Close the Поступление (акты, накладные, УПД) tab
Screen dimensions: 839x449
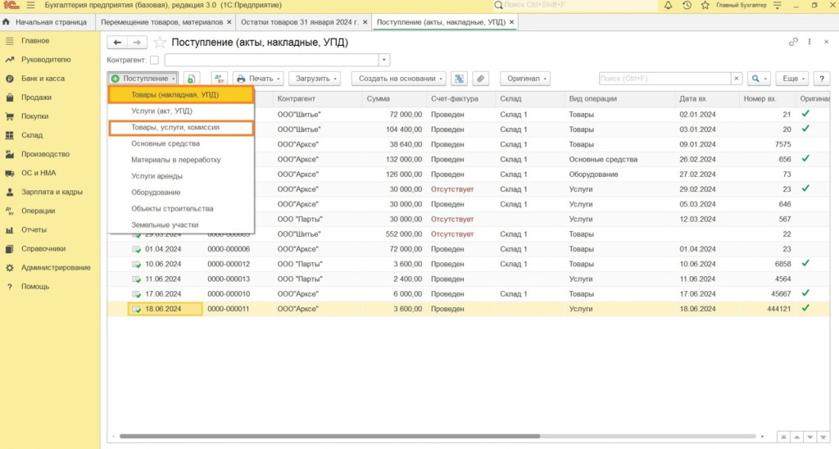point(511,22)
